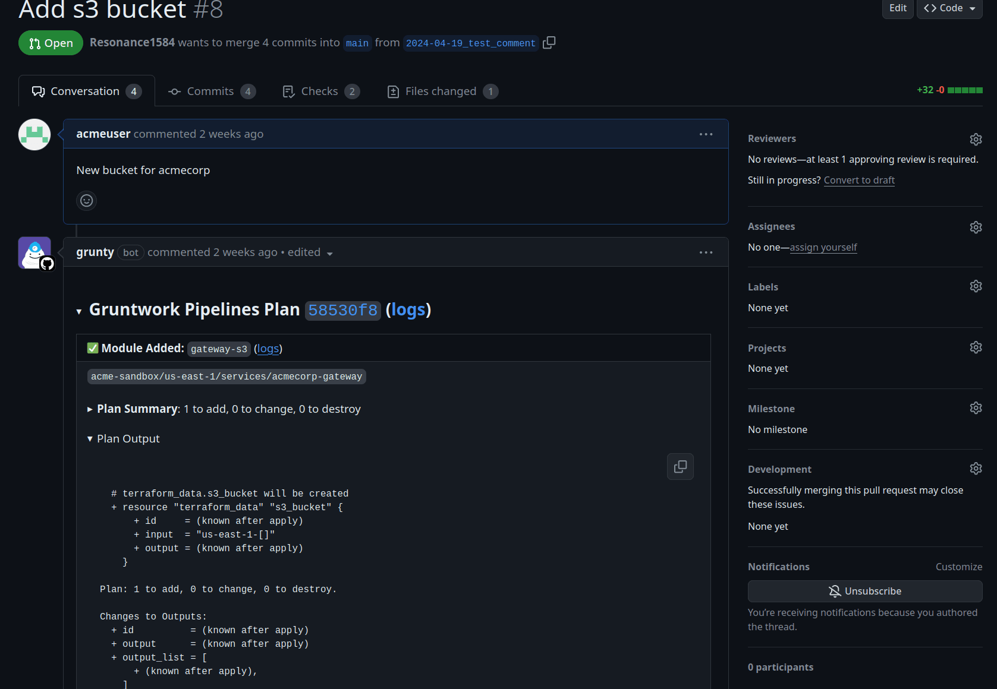Click the assign yourself link
The height and width of the screenshot is (689, 997).
823,247
